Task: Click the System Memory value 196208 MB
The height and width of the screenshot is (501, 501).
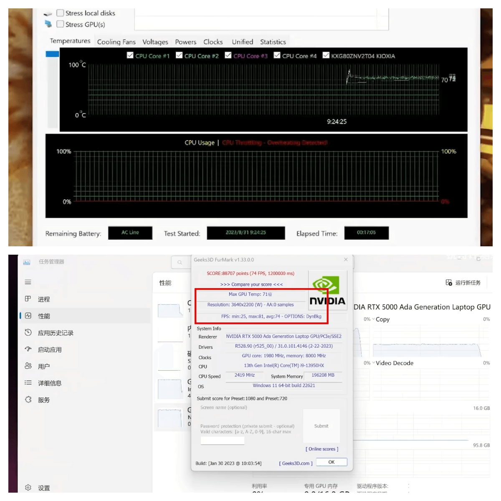Action: [323, 375]
